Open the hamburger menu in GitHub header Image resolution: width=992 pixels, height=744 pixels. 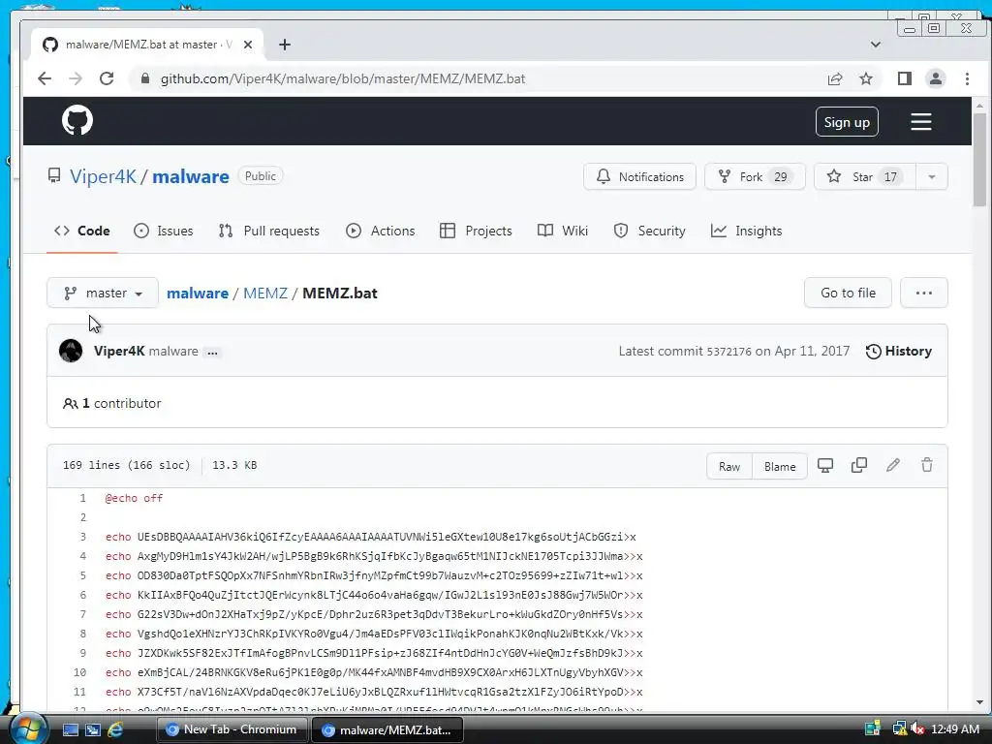921,121
